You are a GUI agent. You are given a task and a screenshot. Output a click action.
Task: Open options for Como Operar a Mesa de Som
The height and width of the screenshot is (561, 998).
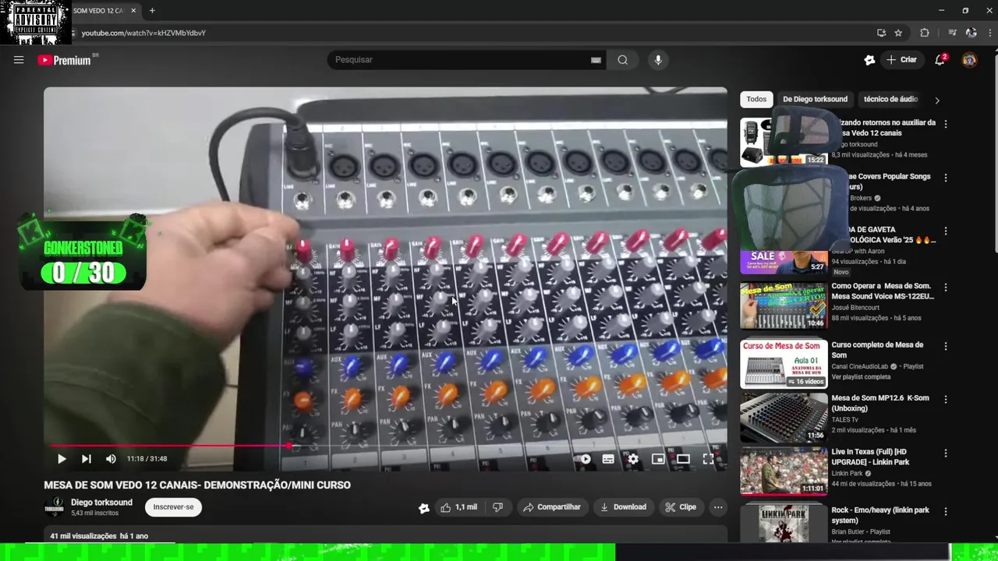pyautogui.click(x=946, y=288)
